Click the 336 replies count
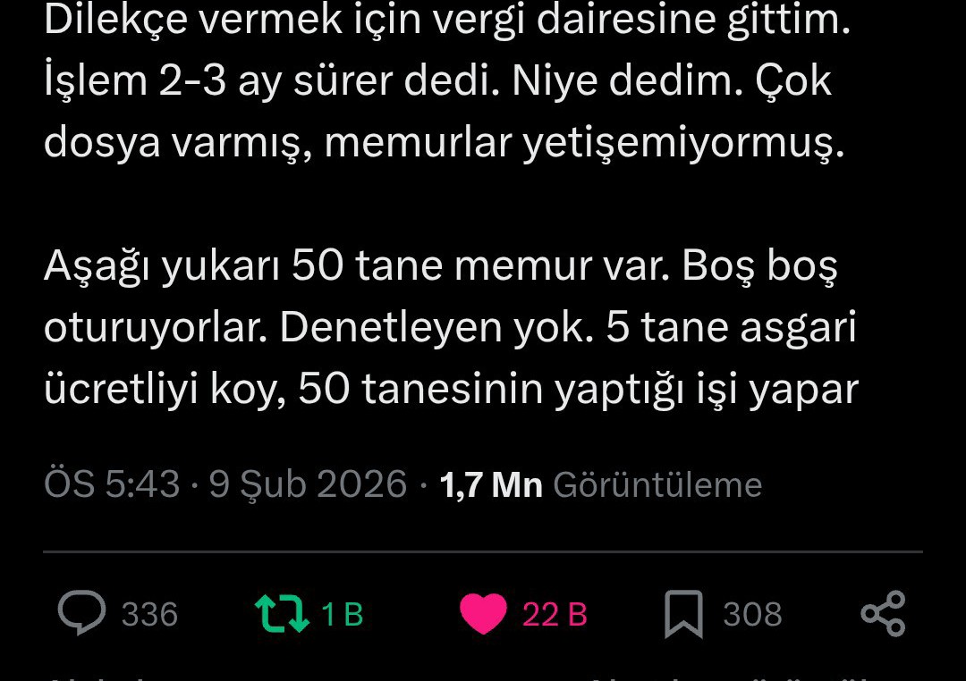This screenshot has width=966, height=681. pyautogui.click(x=149, y=614)
